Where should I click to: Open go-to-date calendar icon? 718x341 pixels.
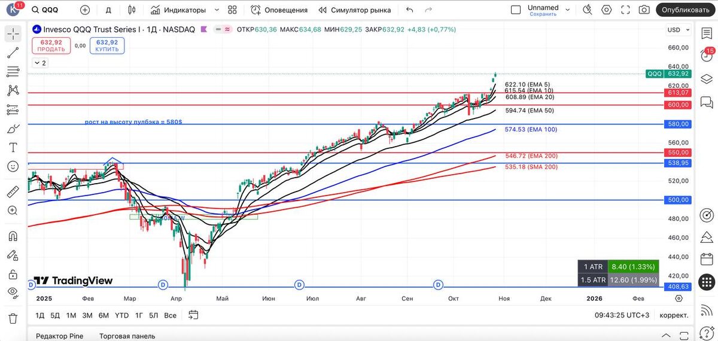[x=193, y=315]
